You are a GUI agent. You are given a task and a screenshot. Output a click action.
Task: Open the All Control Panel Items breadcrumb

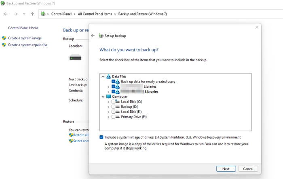pyautogui.click(x=95, y=14)
